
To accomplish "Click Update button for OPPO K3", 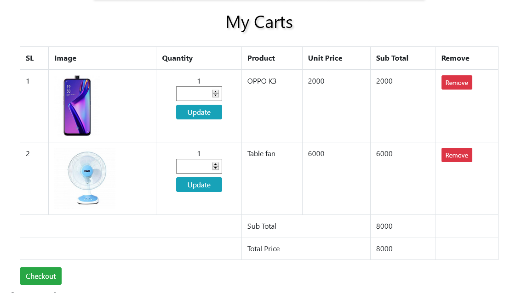I will [x=199, y=112].
